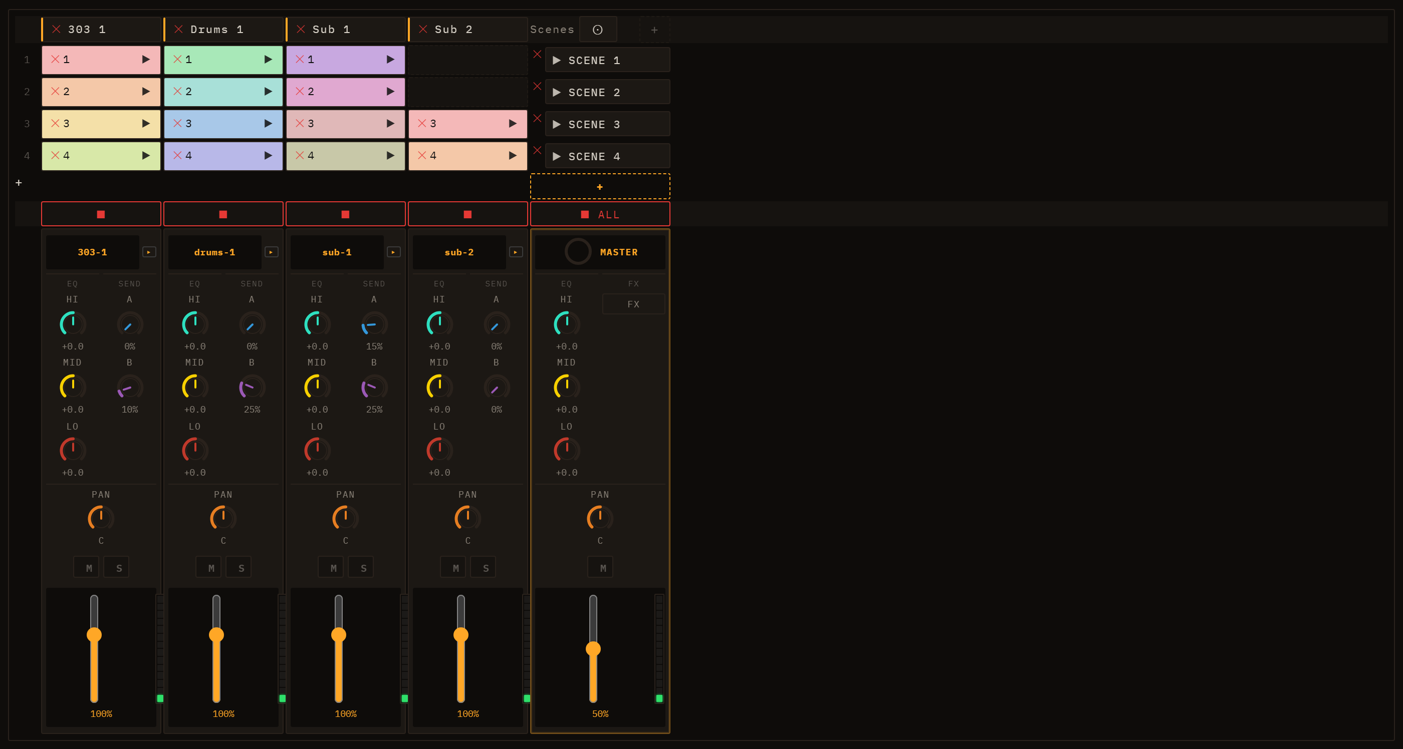Viewport: 1403px width, 749px height.
Task: Mute the 303-1 channel
Action: point(87,568)
